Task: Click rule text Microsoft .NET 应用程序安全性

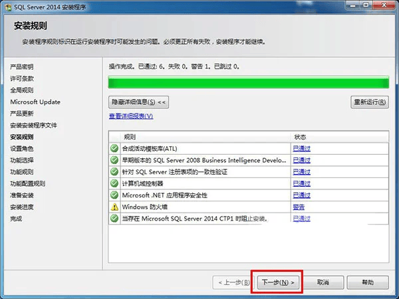Action: tap(165, 195)
